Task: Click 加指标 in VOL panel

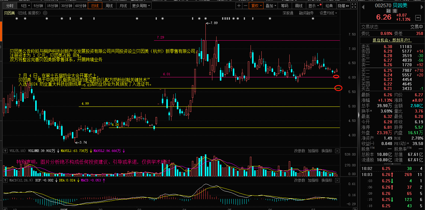Action: [x=313, y=151]
